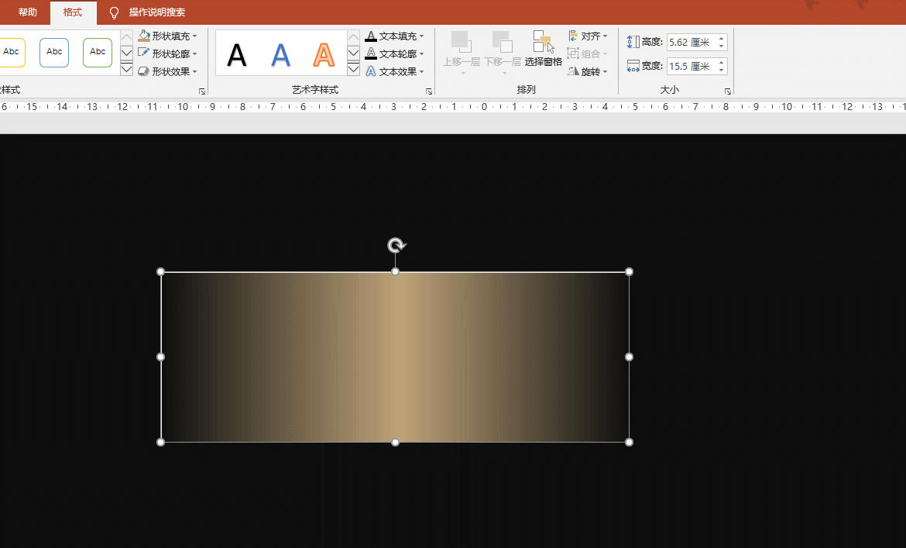Expand the Shape Fill dropdown arrow

coord(194,36)
